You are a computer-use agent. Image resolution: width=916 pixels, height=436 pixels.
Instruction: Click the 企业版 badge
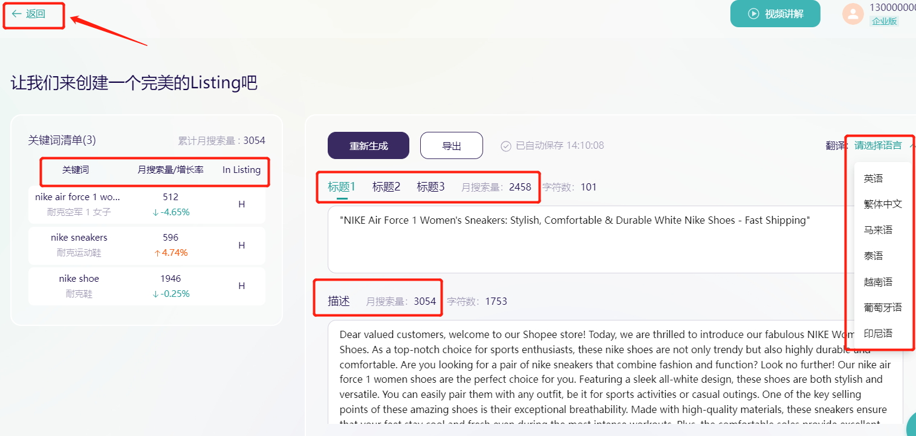(884, 21)
